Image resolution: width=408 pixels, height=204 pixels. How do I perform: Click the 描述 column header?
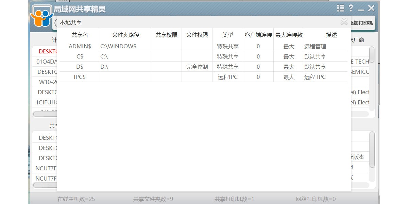tap(331, 34)
